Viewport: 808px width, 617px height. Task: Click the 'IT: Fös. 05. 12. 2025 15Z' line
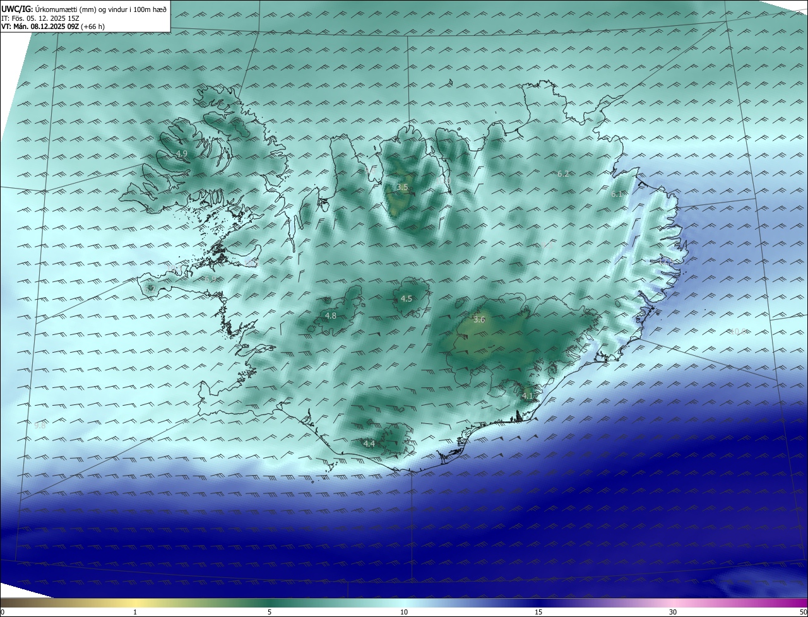tap(40, 18)
